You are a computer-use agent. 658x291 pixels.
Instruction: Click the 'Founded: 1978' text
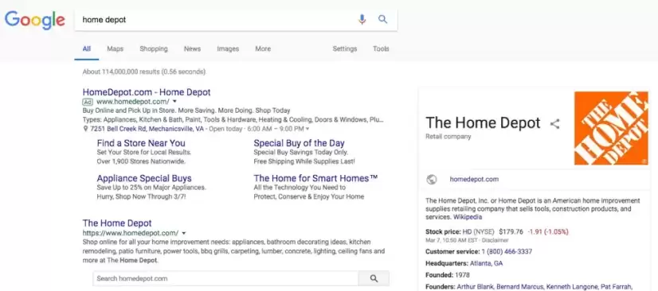[x=448, y=275]
